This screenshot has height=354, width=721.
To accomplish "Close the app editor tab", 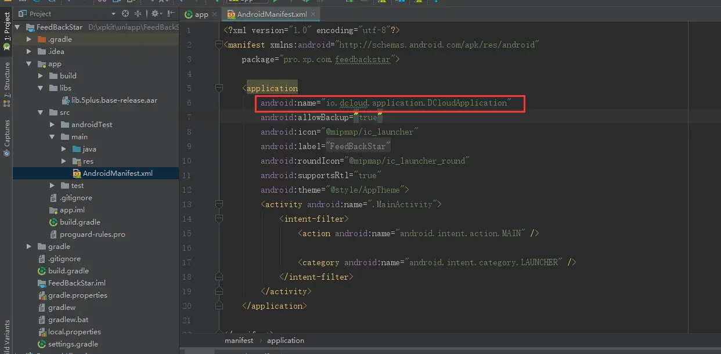I will point(214,14).
